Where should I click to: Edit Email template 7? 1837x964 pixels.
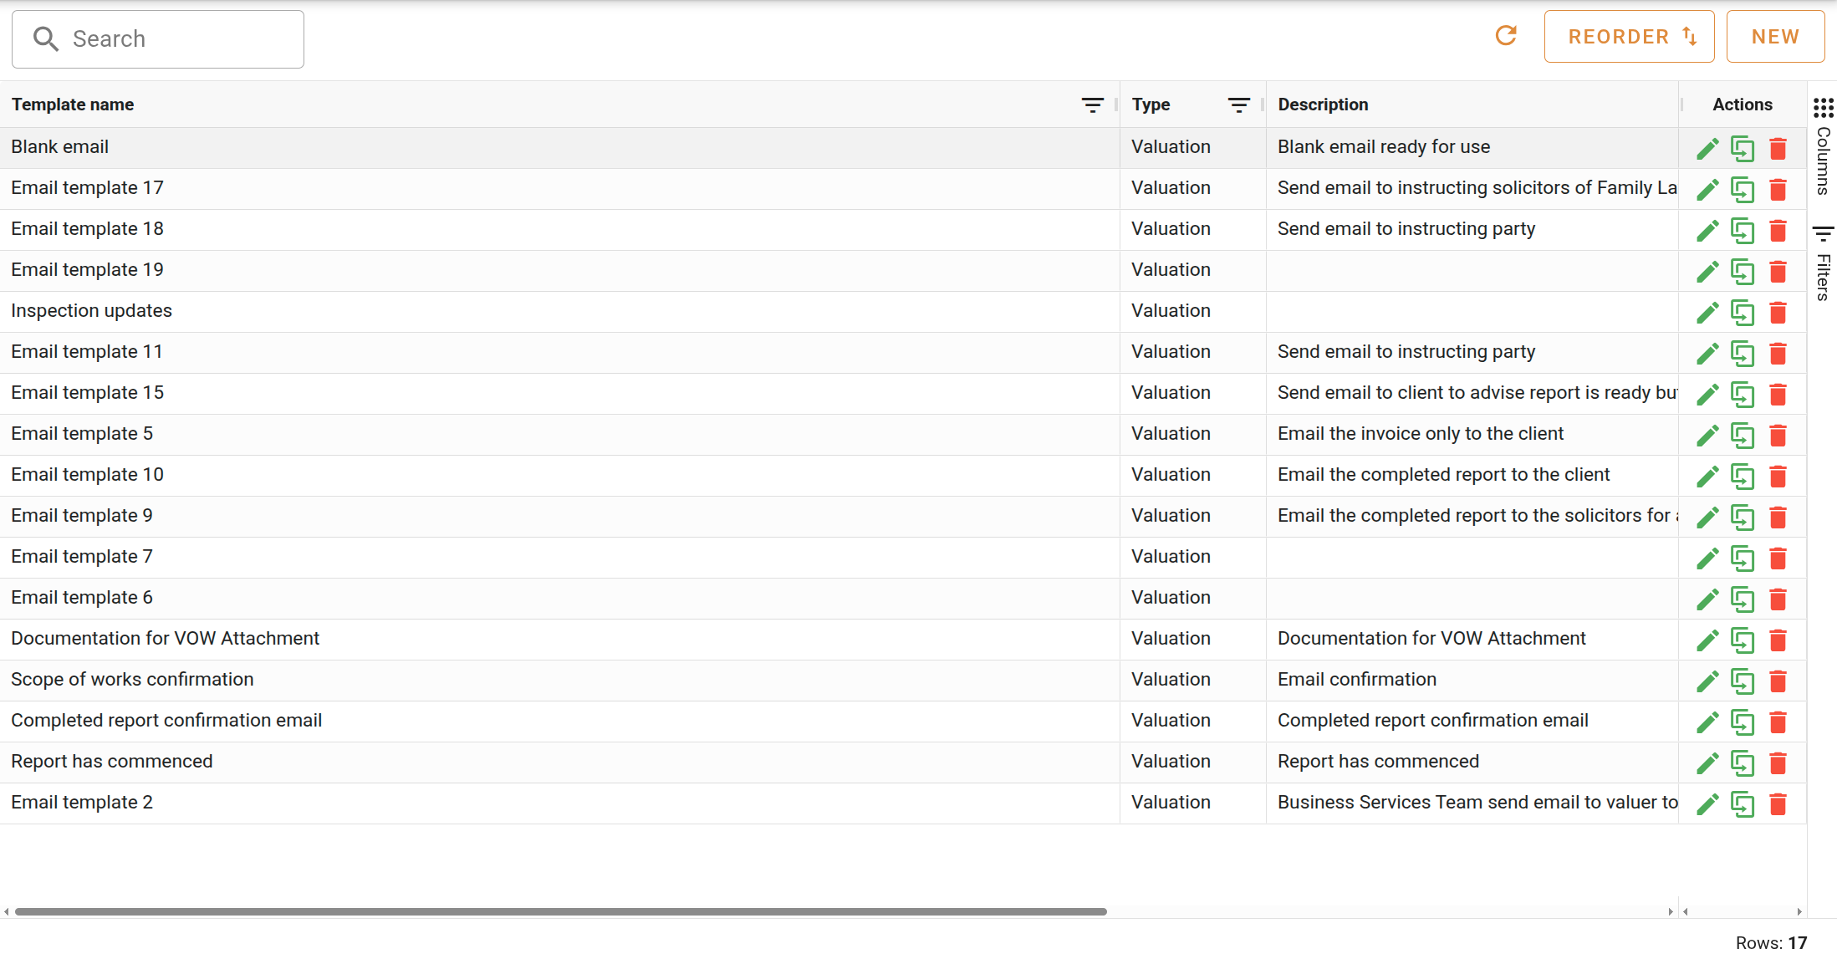(1707, 559)
